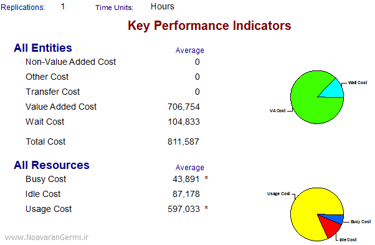Click the Average header under All Entities
375x245 pixels.
(x=189, y=50)
